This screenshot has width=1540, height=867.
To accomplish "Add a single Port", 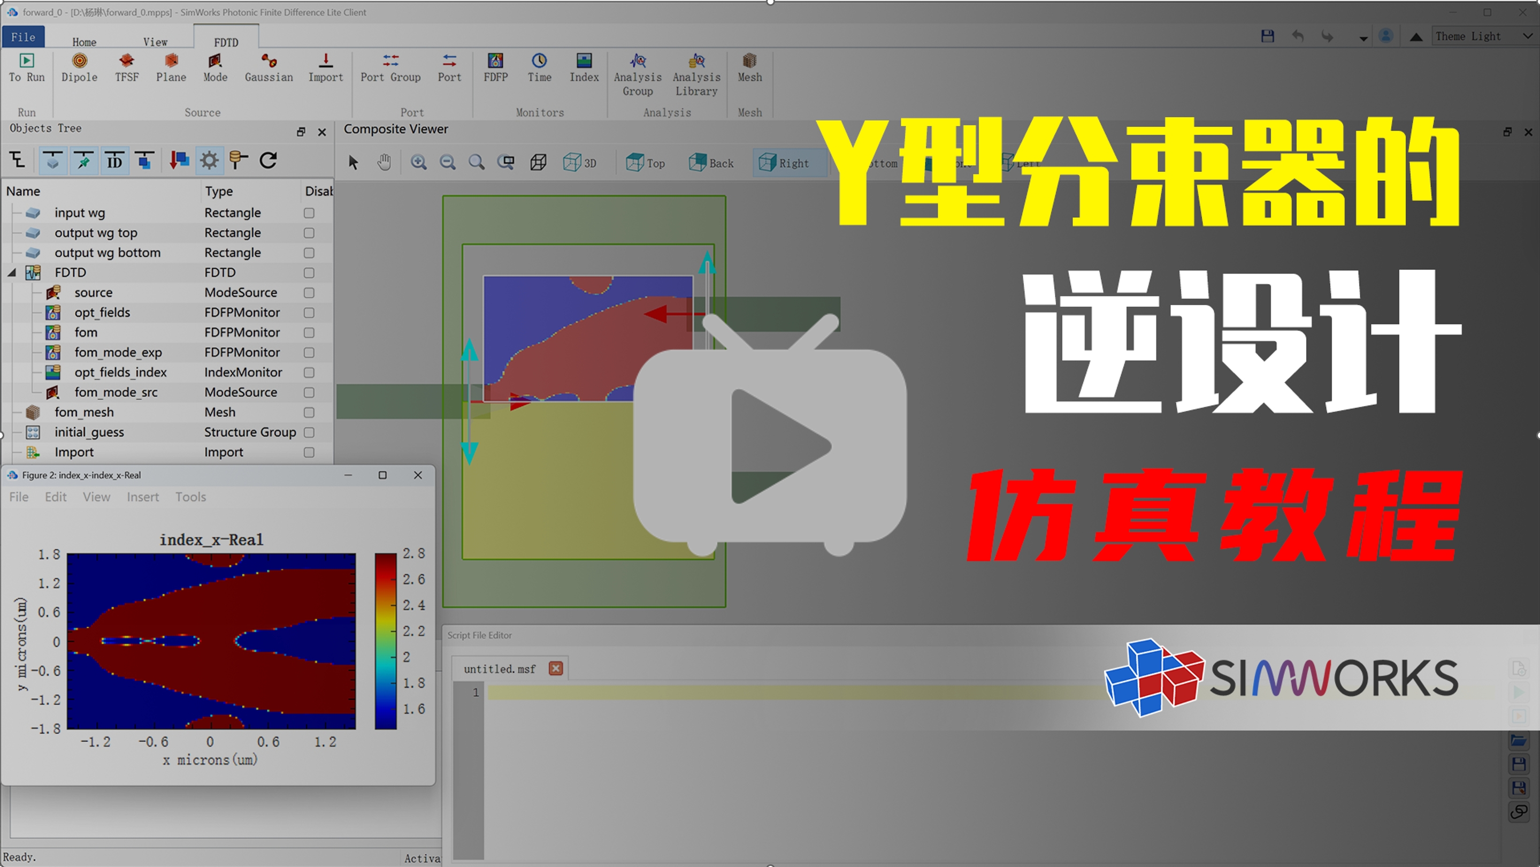I will coord(449,67).
